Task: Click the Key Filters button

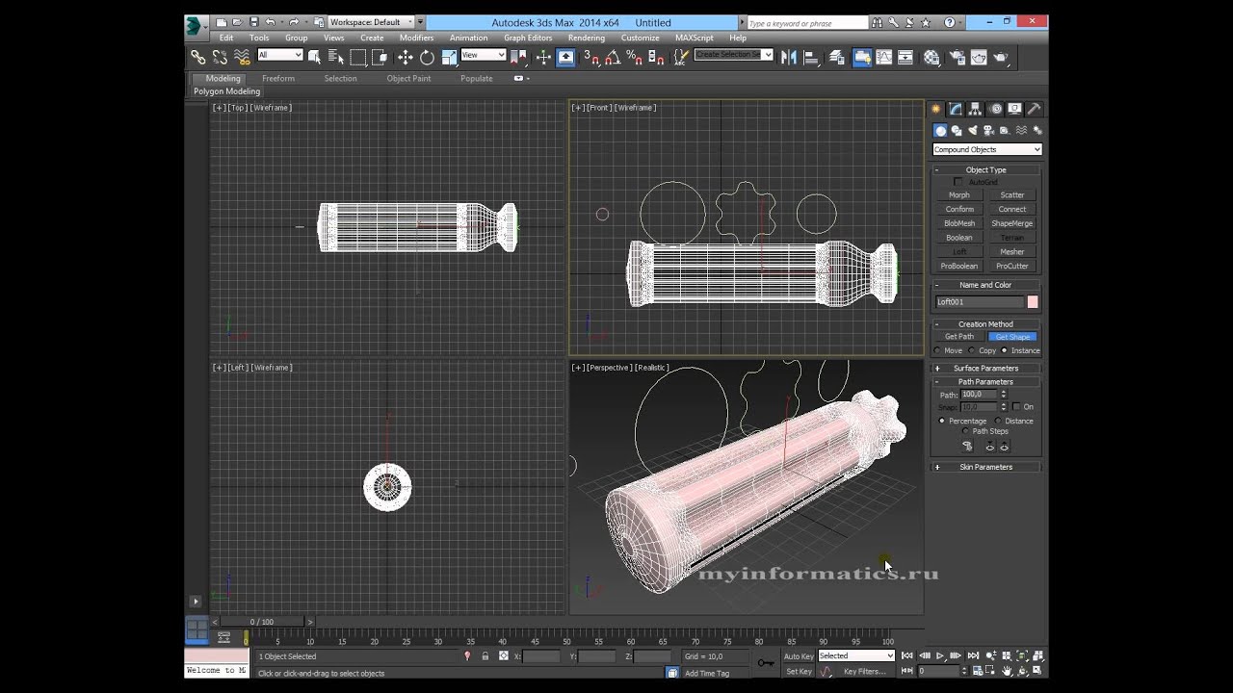Action: pyautogui.click(x=865, y=672)
